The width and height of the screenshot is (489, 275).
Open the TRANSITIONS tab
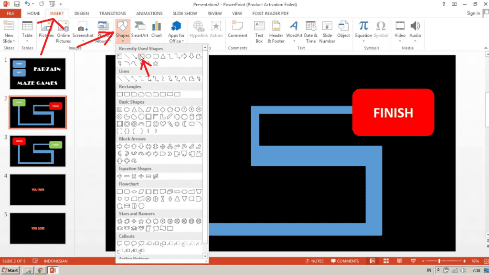tap(113, 13)
